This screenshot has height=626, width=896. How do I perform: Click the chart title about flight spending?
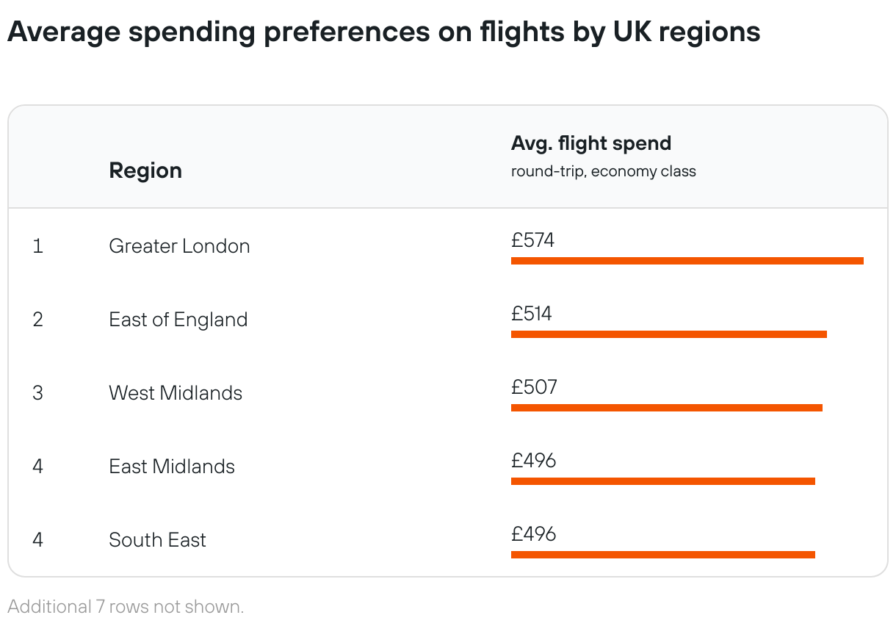pyautogui.click(x=383, y=32)
